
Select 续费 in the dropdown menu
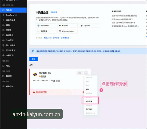pos(87,89)
